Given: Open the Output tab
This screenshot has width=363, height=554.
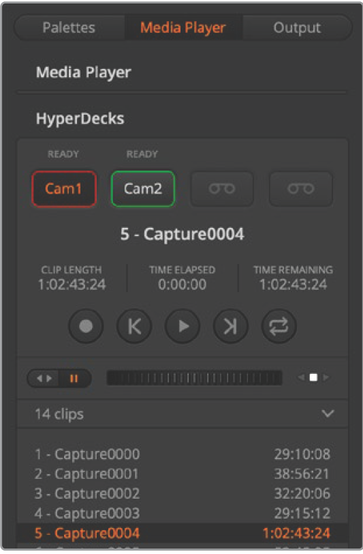Looking at the screenshot, I should [x=297, y=27].
